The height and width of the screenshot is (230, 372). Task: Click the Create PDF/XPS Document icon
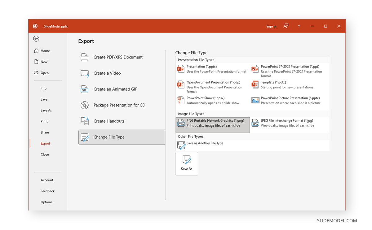coord(85,57)
